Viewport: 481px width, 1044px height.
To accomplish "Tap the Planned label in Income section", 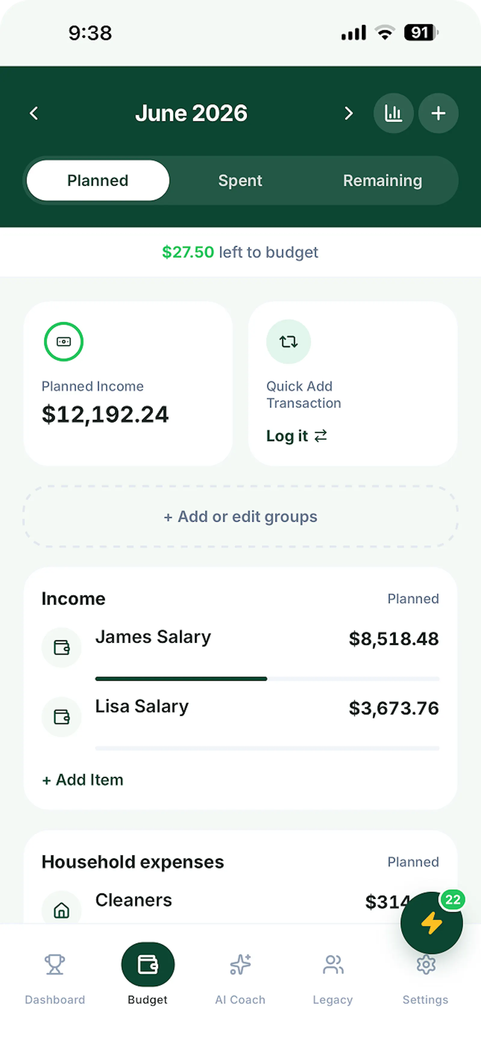I will pos(413,598).
